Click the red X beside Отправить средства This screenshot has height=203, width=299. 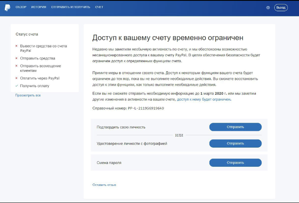[x=16, y=58]
